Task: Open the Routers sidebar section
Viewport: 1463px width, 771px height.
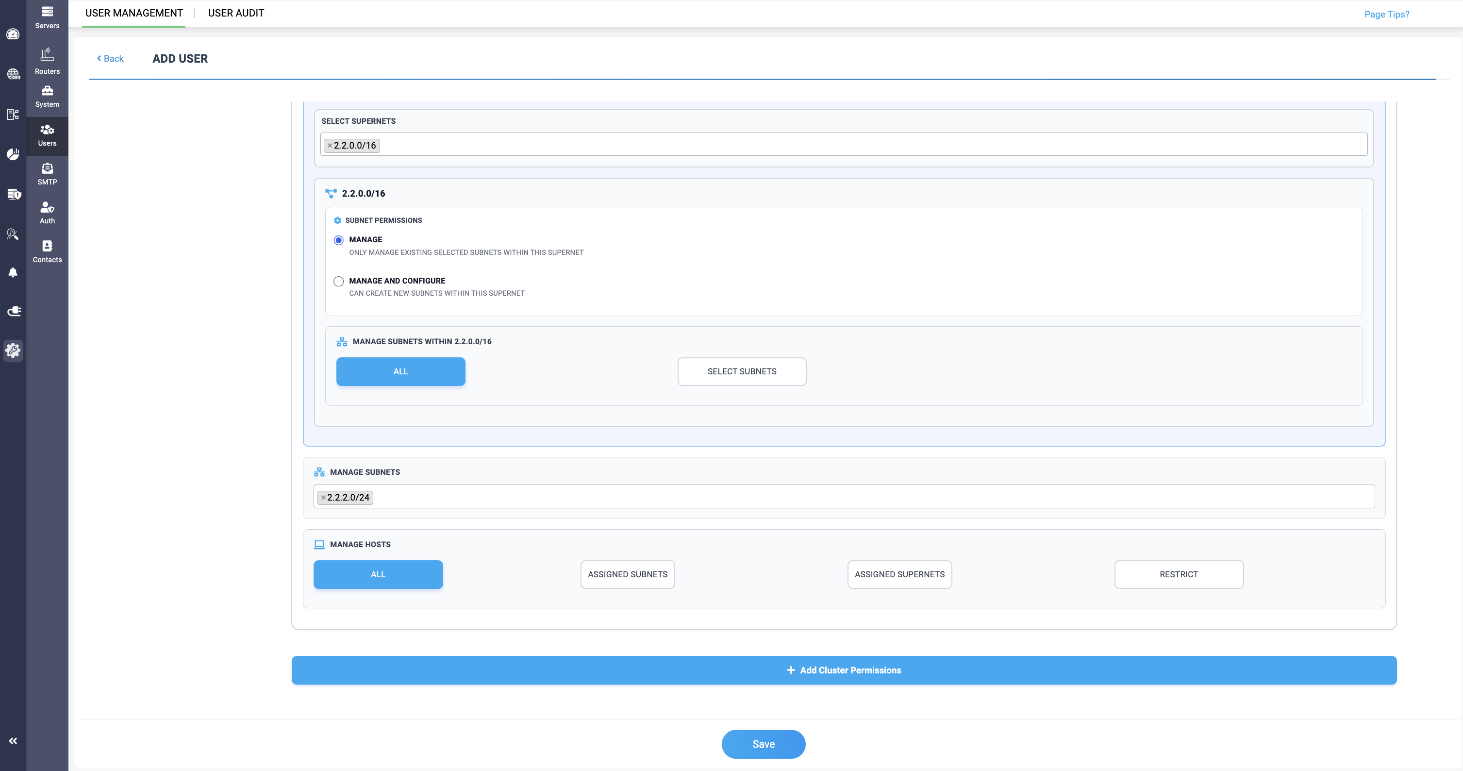Action: pos(47,61)
